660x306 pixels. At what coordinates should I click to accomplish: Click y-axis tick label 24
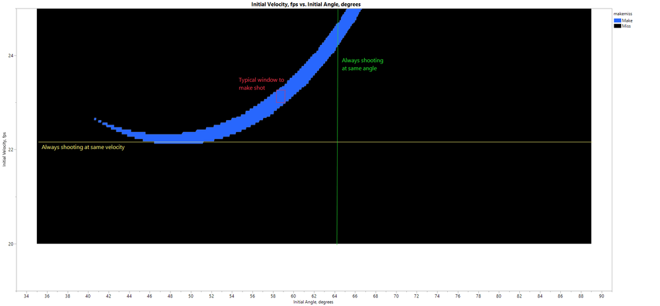pos(11,55)
